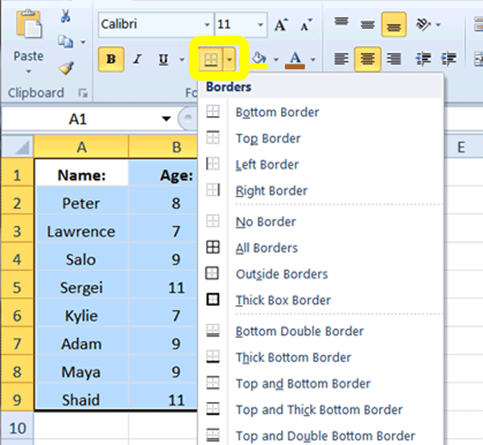Screen dimensions: 483x445
Task: Apply the Font Color A button
Action: (x=295, y=59)
